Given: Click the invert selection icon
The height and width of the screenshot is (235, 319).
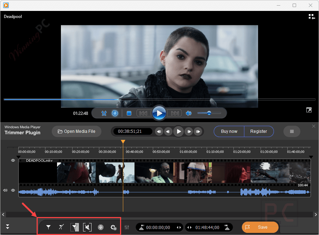Looking at the screenshot, I should [x=75, y=227].
